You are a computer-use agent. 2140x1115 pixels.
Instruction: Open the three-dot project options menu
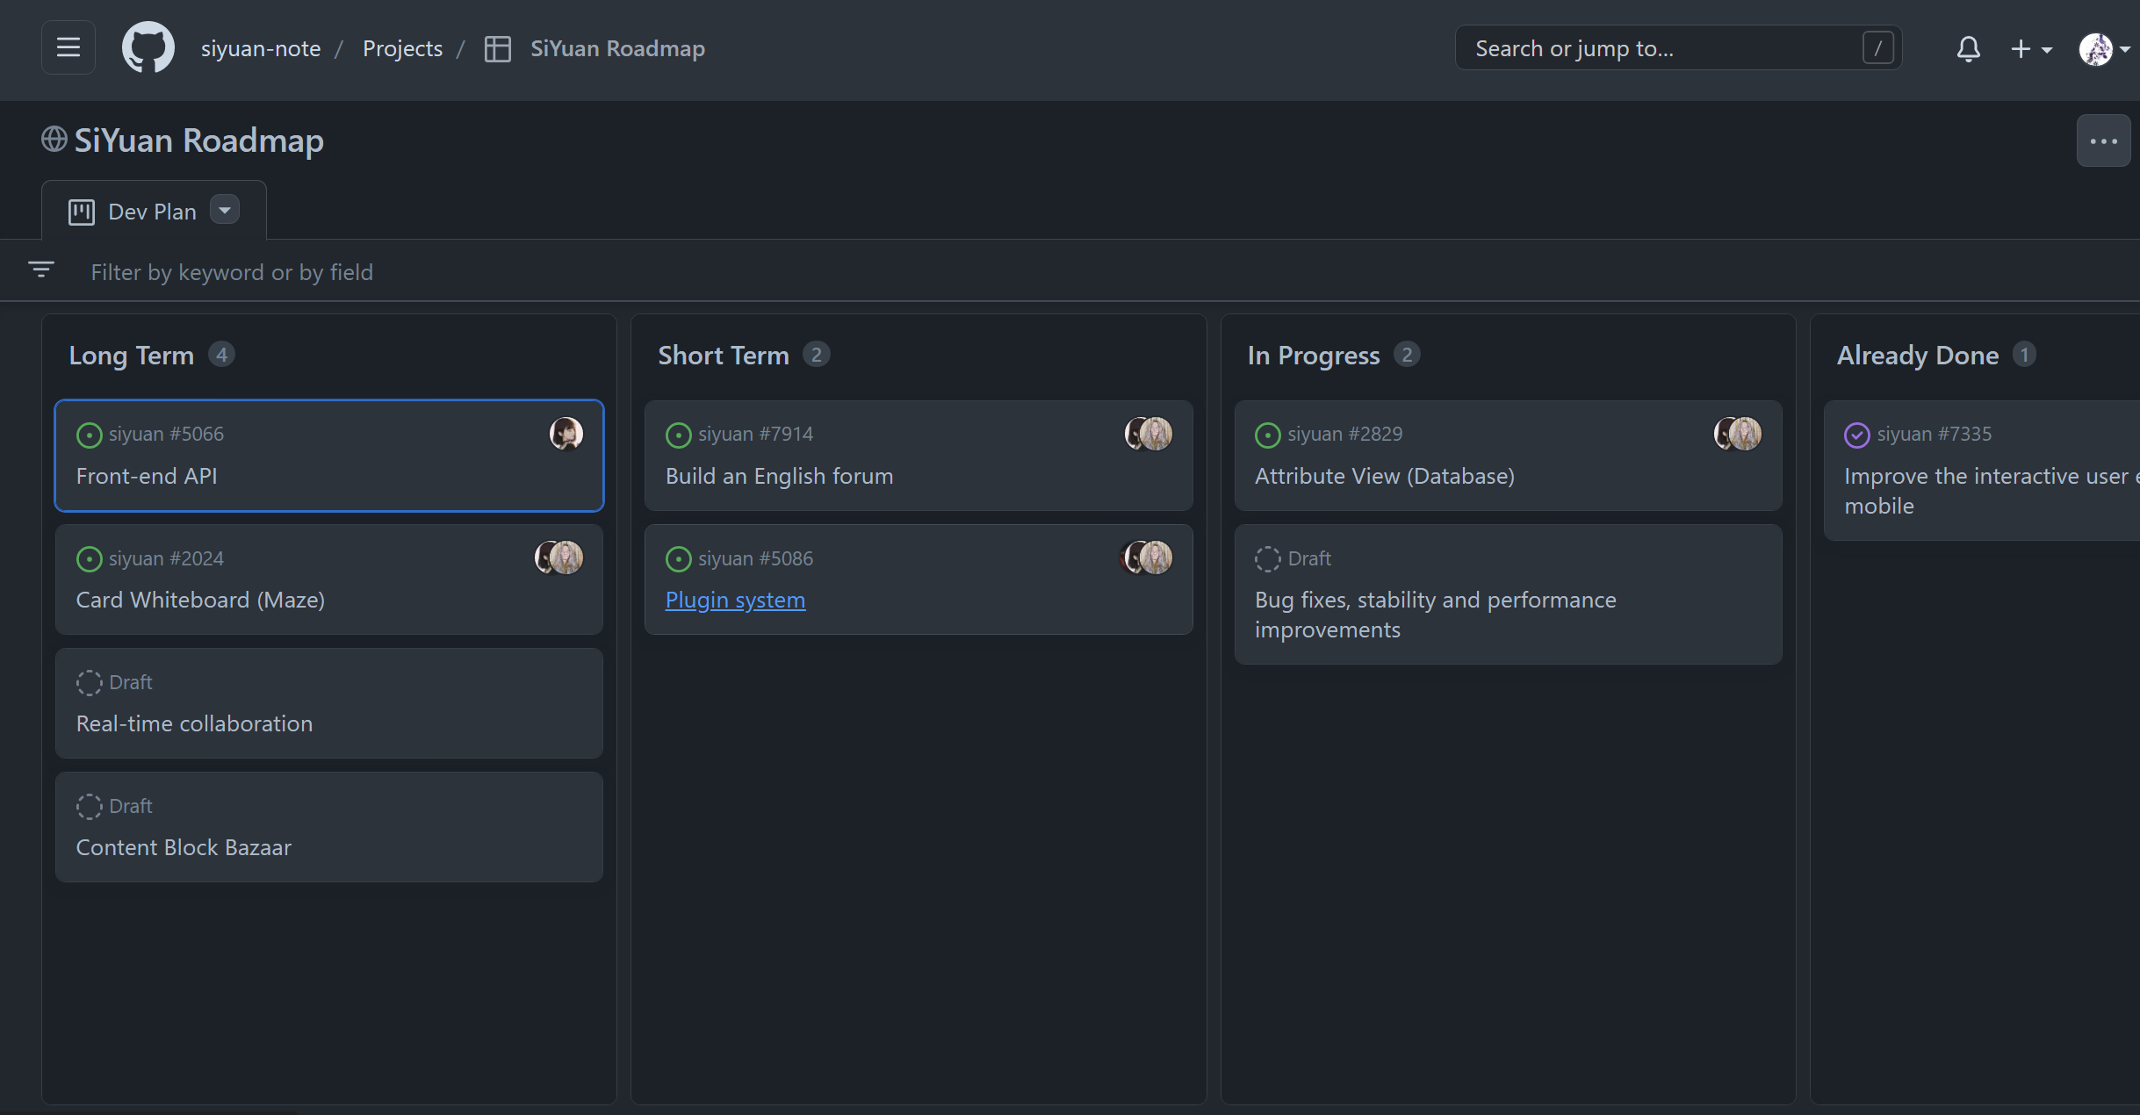(x=2103, y=140)
